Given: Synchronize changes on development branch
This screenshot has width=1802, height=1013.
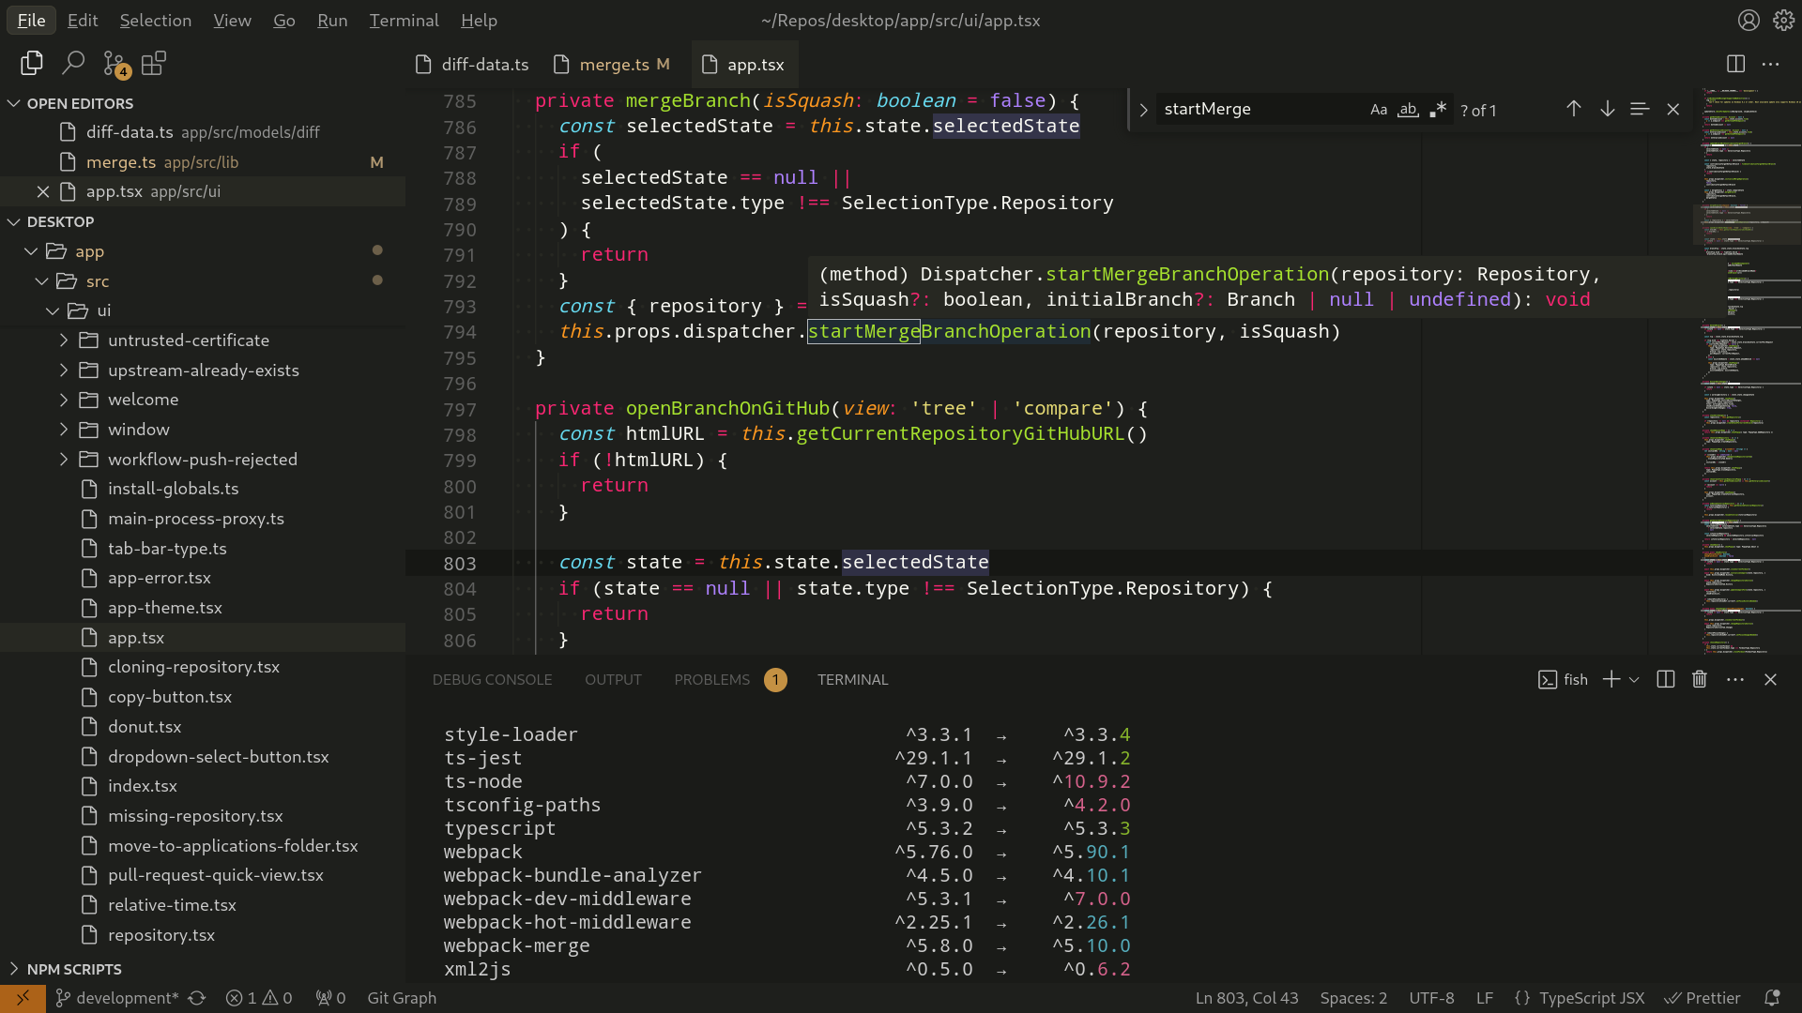Looking at the screenshot, I should pyautogui.click(x=197, y=998).
